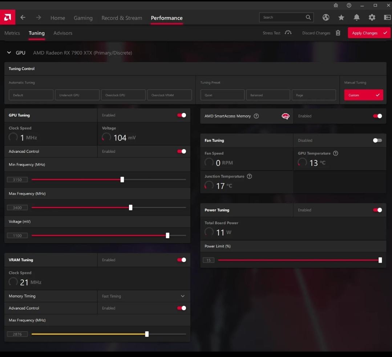This screenshot has width=392, height=357.
Task: Click the Voltage value field 1100
Action: 17,236
